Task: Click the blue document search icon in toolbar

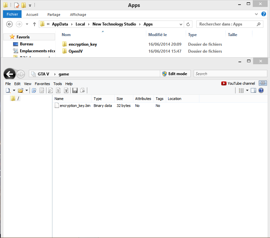Action: point(34,90)
